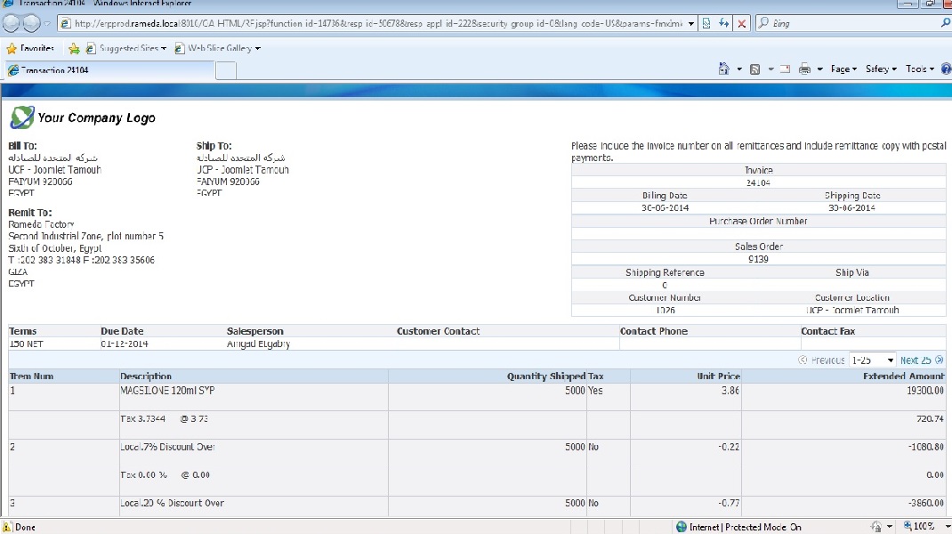Click the red Stop loading icon
Viewport: 952px width, 534px height.
pyautogui.click(x=742, y=24)
